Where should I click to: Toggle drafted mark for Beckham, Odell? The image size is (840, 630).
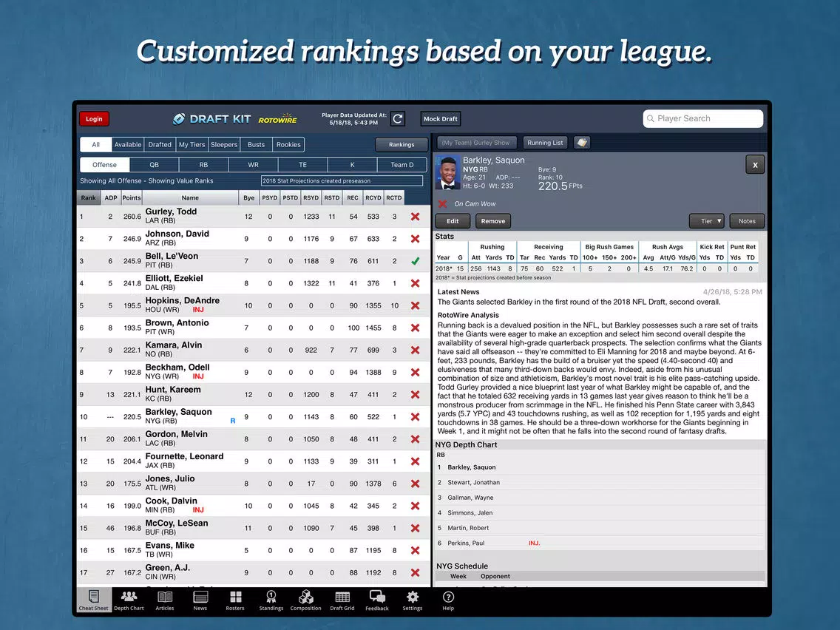415,373
